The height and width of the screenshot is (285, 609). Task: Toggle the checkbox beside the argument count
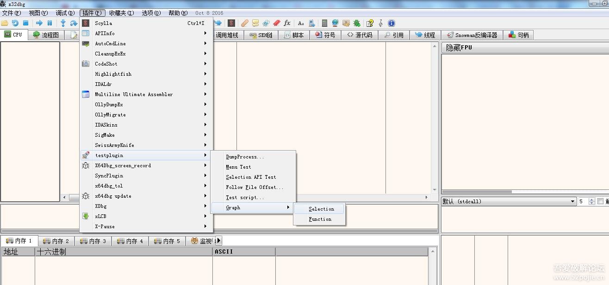pos(600,201)
